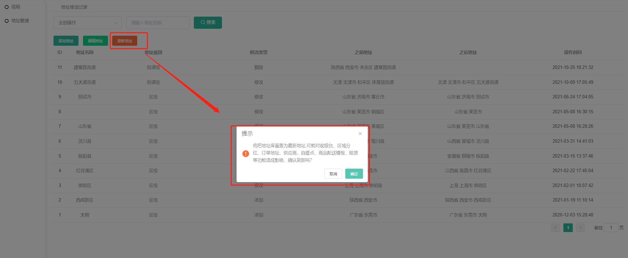Click timestamp 2020-12-03 15:28:48
The height and width of the screenshot is (258, 628).
(x=573, y=215)
